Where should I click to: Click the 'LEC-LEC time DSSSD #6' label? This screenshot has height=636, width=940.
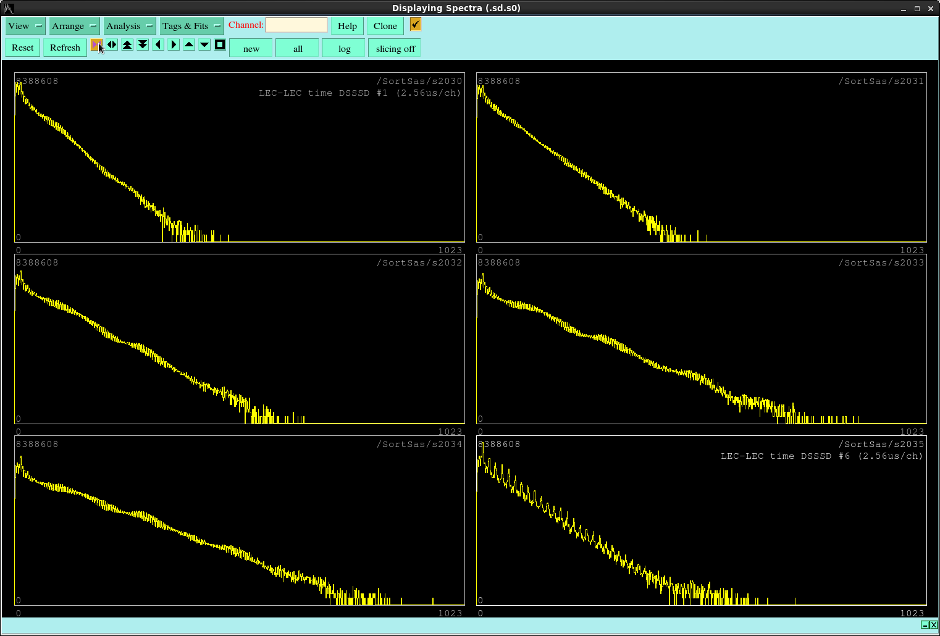coord(786,456)
